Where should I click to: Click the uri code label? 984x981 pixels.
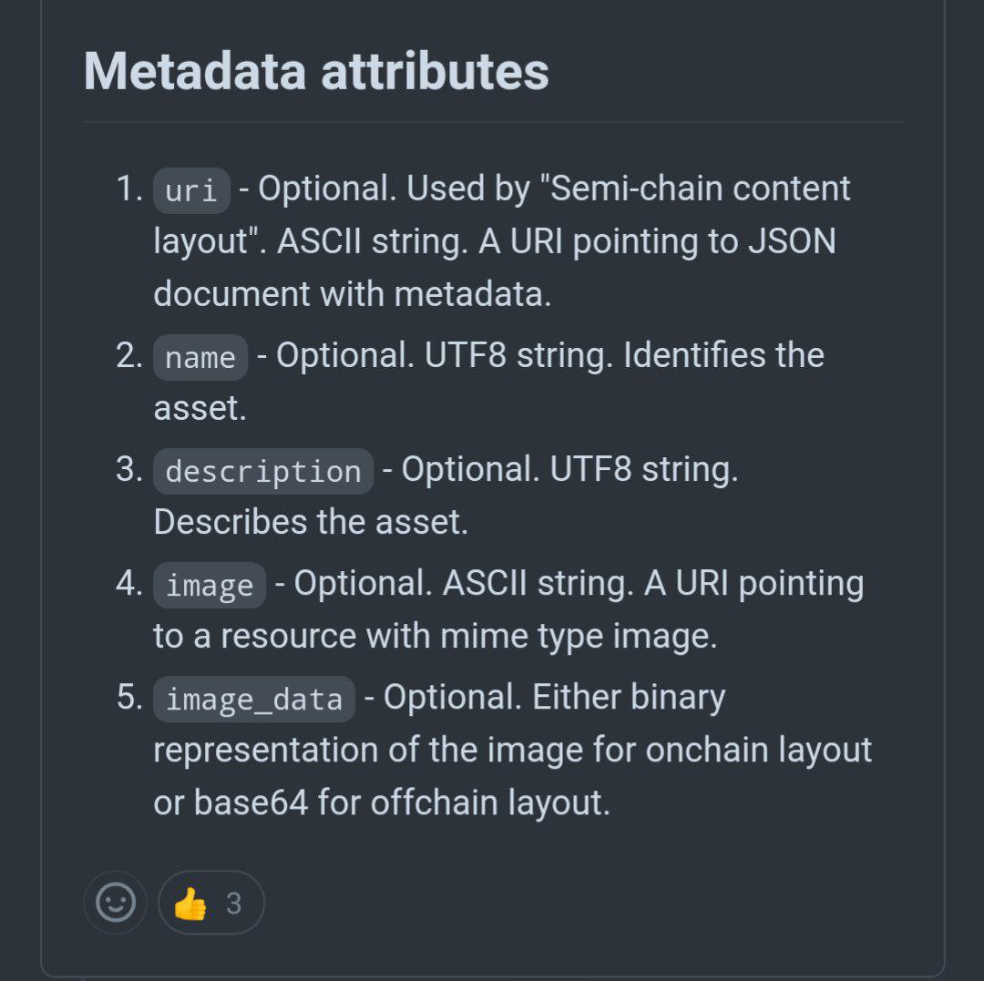[191, 190]
